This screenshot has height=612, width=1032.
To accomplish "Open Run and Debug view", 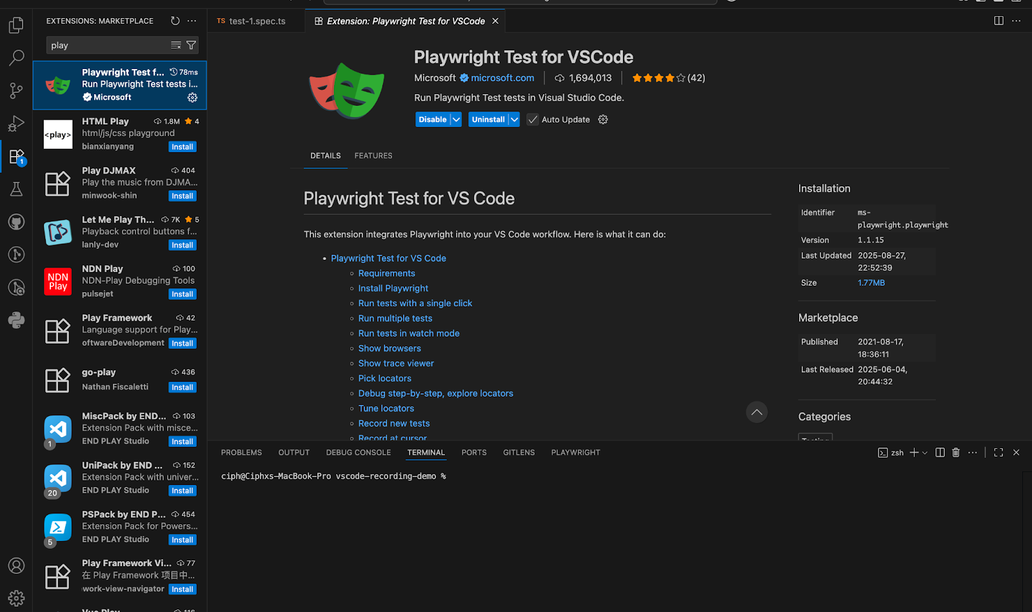I will coord(16,124).
